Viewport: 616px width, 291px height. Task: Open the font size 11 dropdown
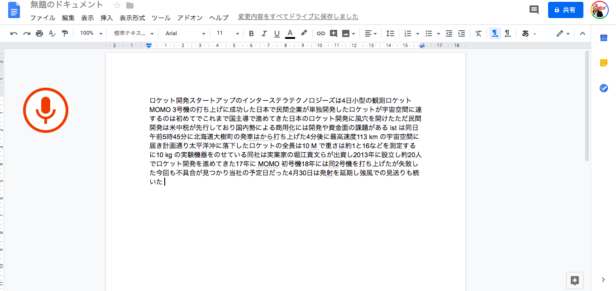click(228, 33)
